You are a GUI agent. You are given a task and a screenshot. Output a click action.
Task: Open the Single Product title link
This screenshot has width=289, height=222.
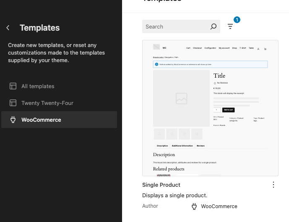[x=161, y=185]
